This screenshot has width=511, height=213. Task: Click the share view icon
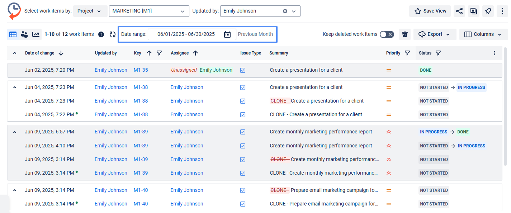(x=459, y=11)
